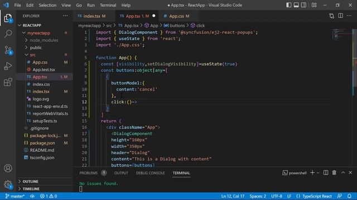Toggle Panel layout icon
The height and width of the screenshot is (200, 357).
click(296, 5)
